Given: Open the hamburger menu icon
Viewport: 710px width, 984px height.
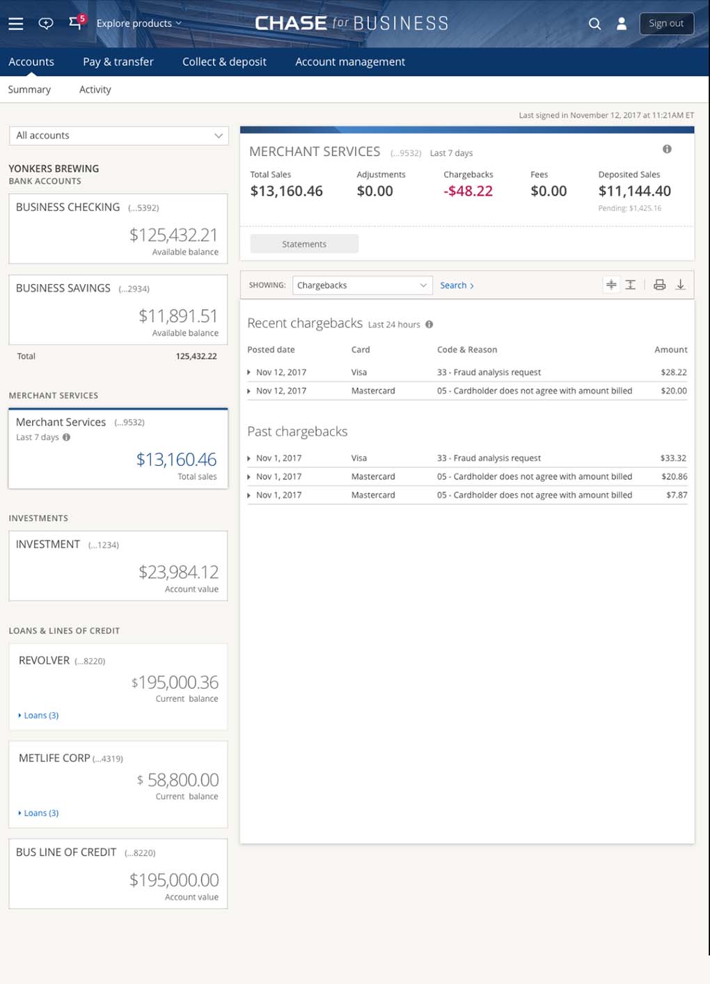Looking at the screenshot, I should click(15, 24).
